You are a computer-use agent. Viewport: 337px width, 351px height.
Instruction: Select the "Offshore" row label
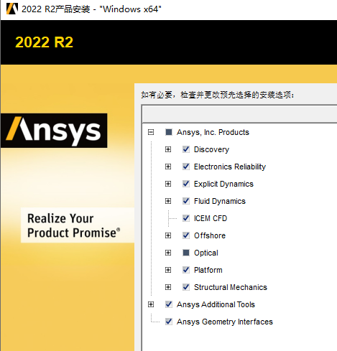click(210, 235)
